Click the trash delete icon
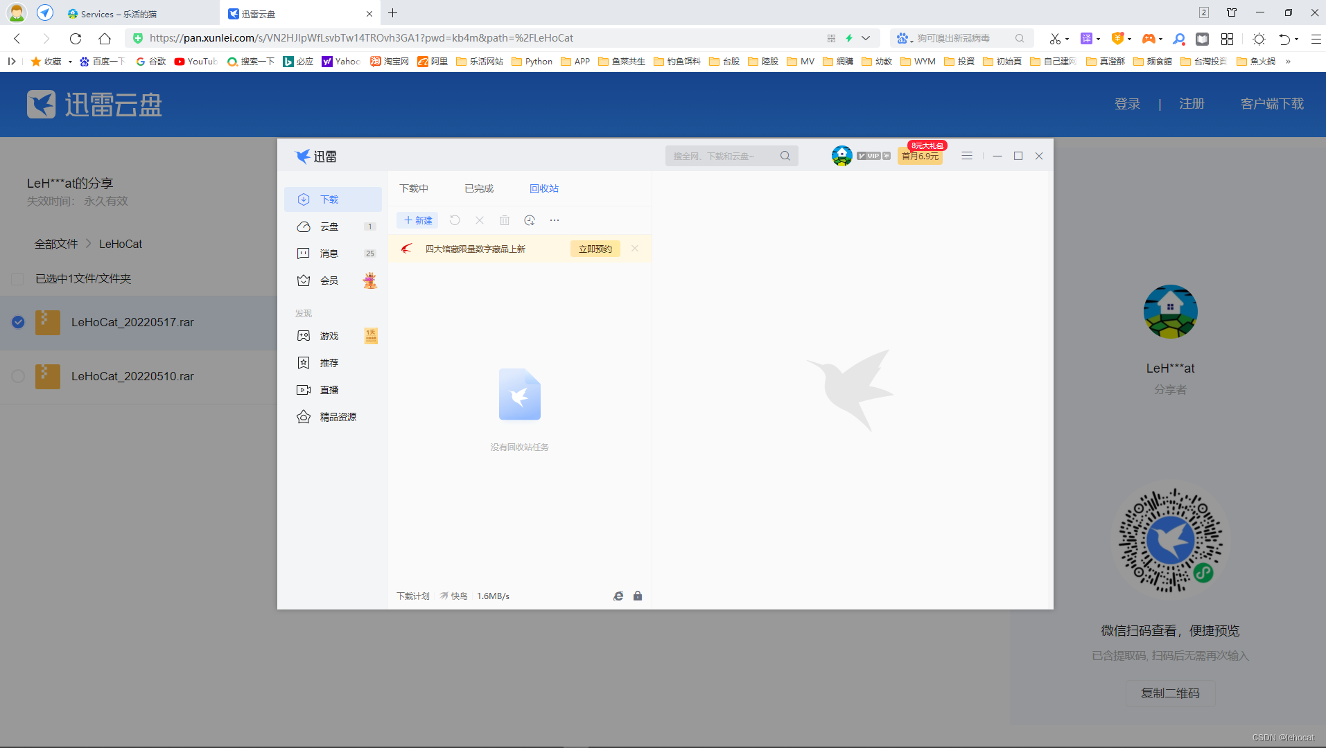The image size is (1326, 748). [505, 220]
